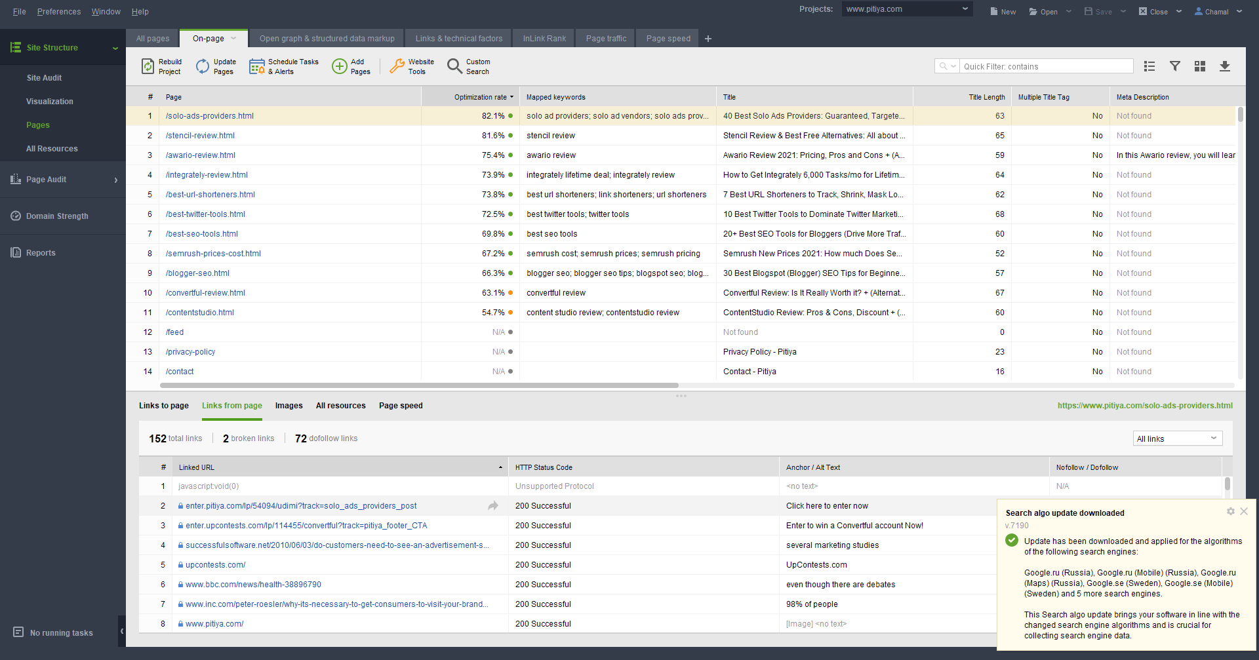The image size is (1259, 660).
Task: Open the On-page tab dropdown arrow
Action: coord(233,38)
